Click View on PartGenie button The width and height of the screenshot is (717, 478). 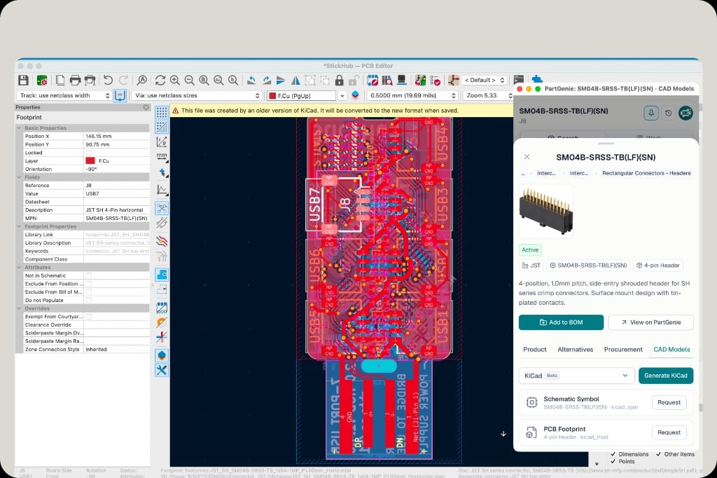tap(650, 322)
